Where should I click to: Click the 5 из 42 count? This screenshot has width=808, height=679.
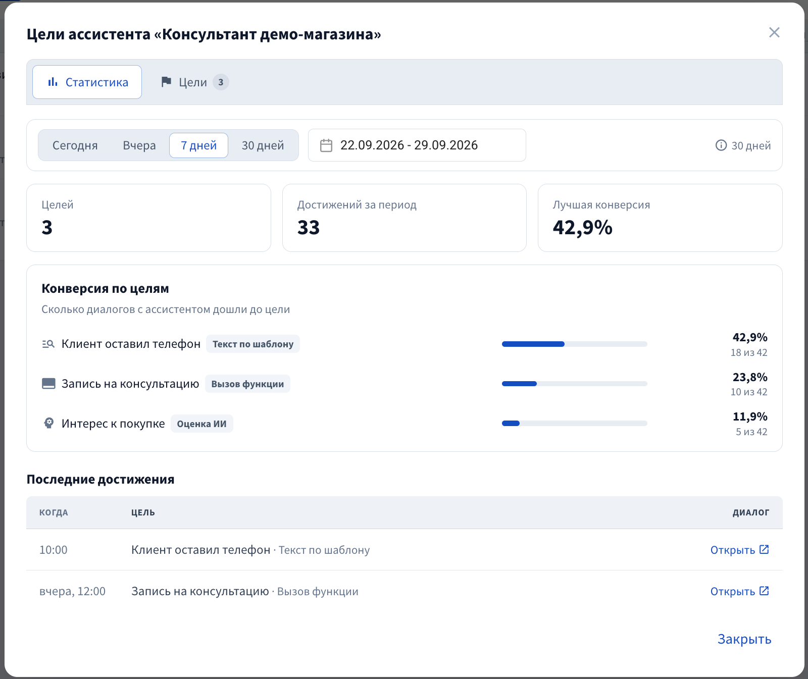751,432
